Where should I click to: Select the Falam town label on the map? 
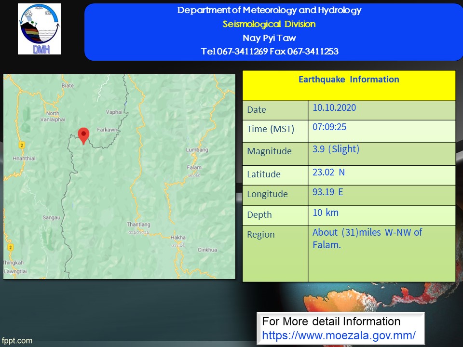coord(194,168)
